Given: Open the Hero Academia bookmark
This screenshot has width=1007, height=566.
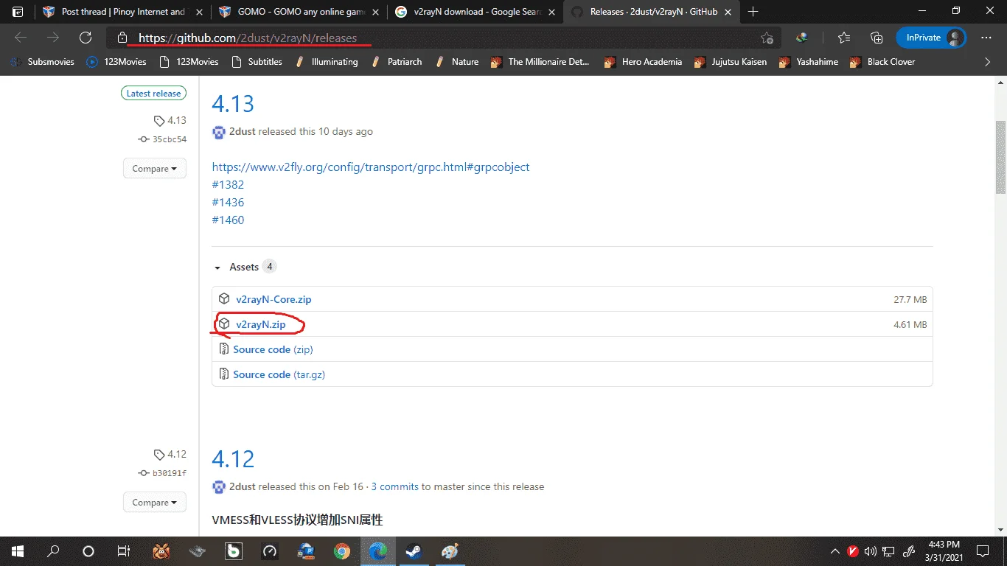Looking at the screenshot, I should click(643, 62).
